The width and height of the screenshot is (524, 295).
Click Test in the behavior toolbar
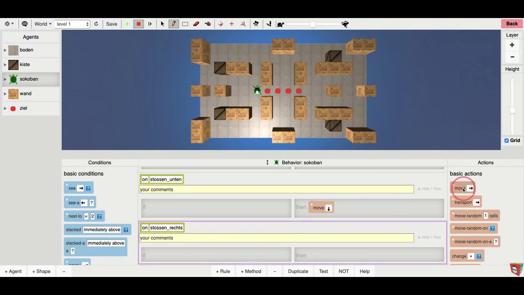tap(323, 271)
